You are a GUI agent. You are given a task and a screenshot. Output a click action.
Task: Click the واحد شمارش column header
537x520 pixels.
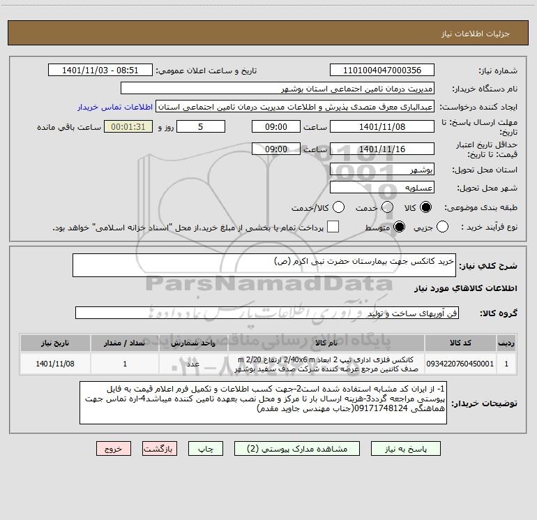point(193,343)
